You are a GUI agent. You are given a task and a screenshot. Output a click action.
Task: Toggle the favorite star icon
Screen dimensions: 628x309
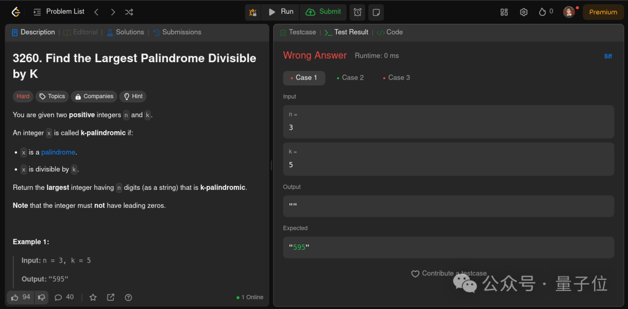[93, 297]
